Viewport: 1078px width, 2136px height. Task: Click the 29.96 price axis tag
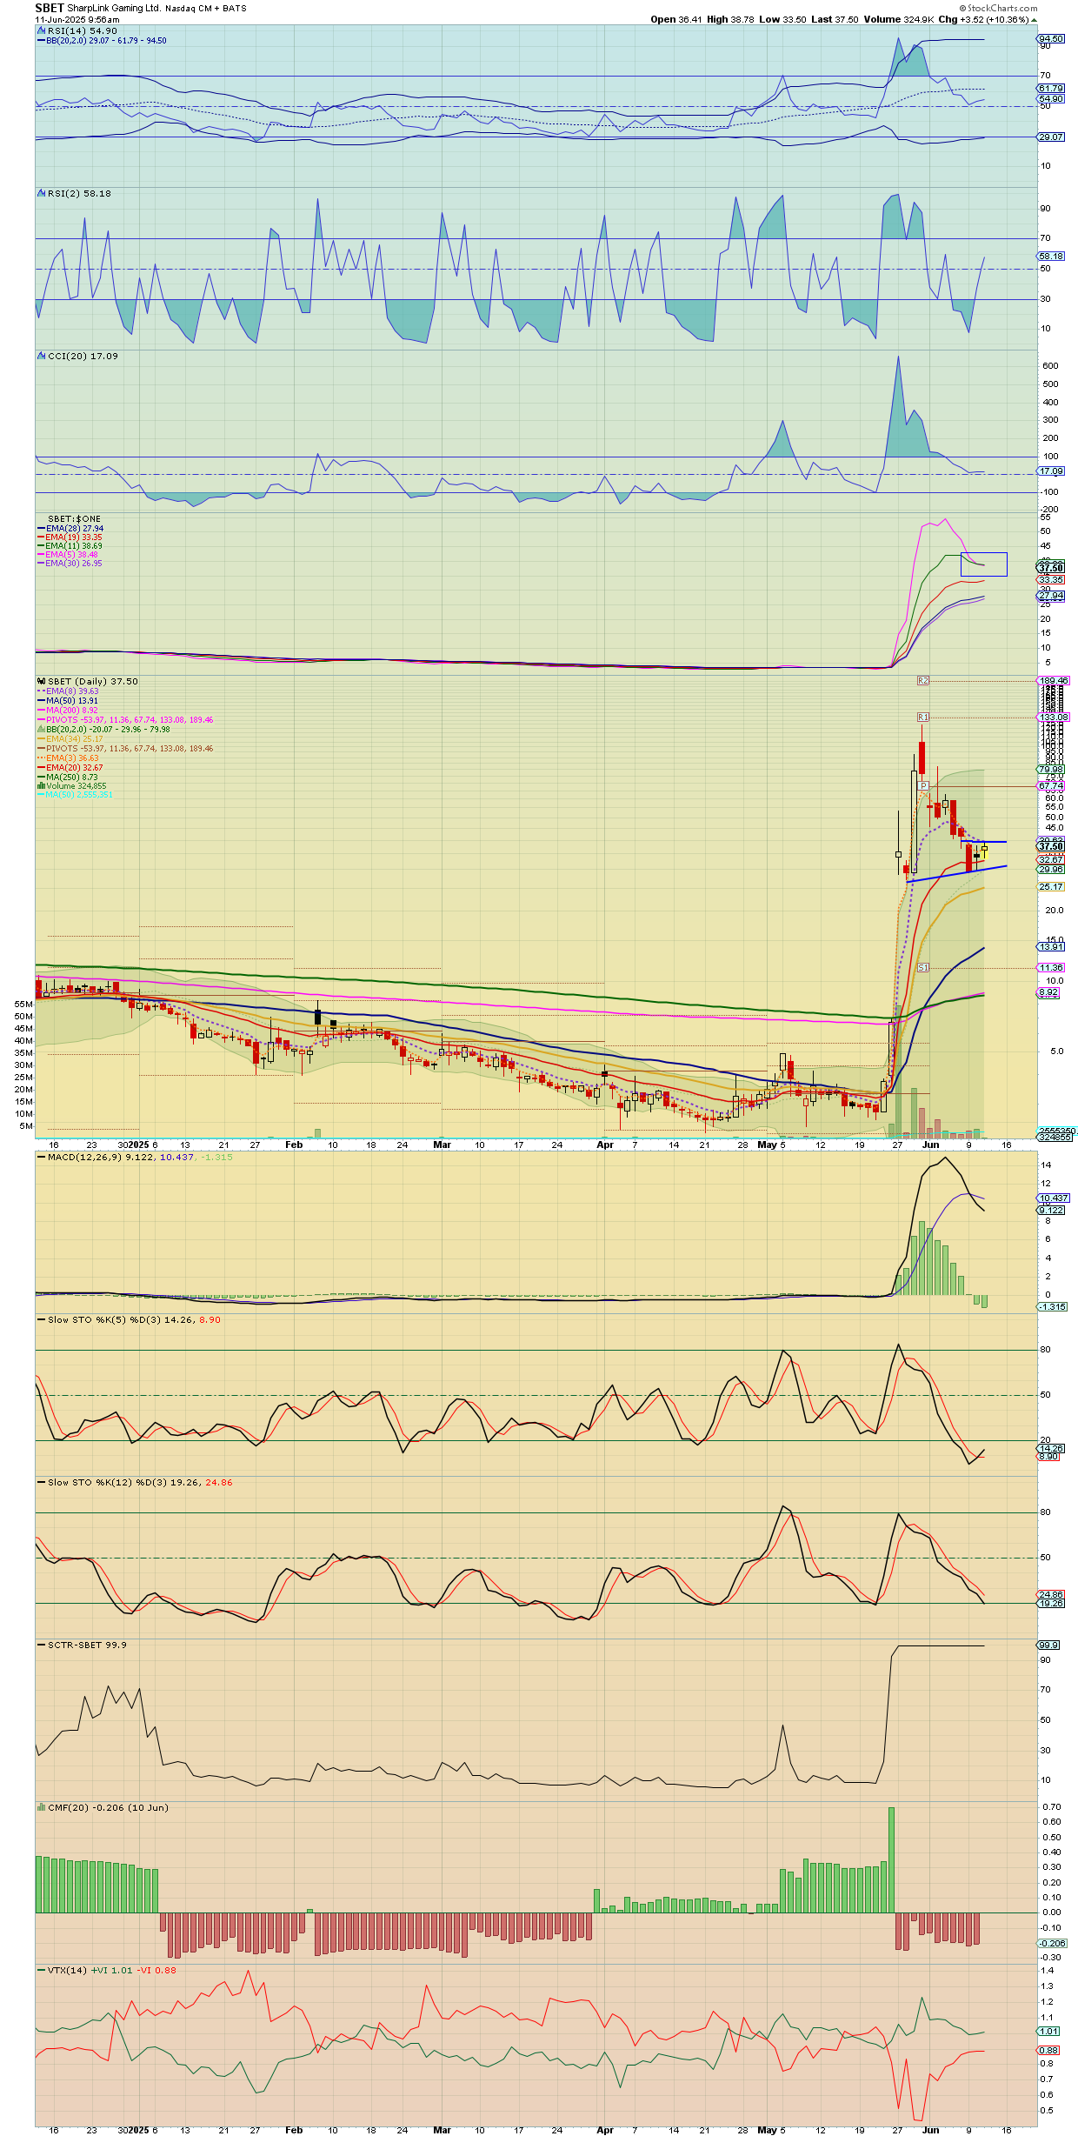[x=1051, y=870]
